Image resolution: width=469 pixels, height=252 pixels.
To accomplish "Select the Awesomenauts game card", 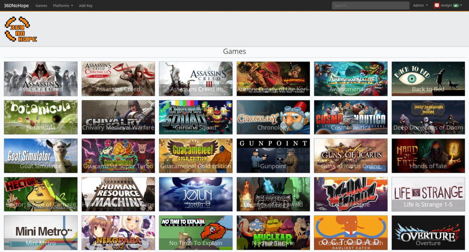I will (351, 79).
